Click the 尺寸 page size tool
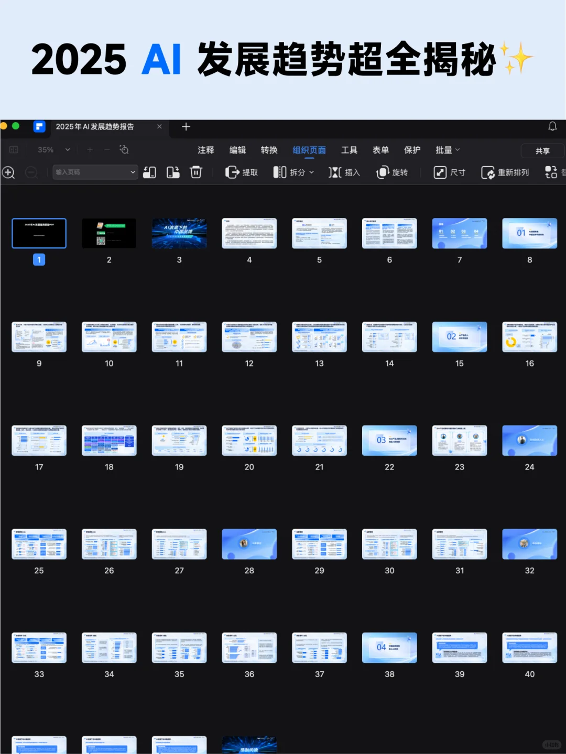Image resolution: width=566 pixels, height=754 pixels. point(450,172)
